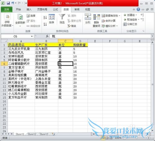Screen dimensions: 155x141
Task: Click the Subtotal icon
Action: (x=125, y=24)
